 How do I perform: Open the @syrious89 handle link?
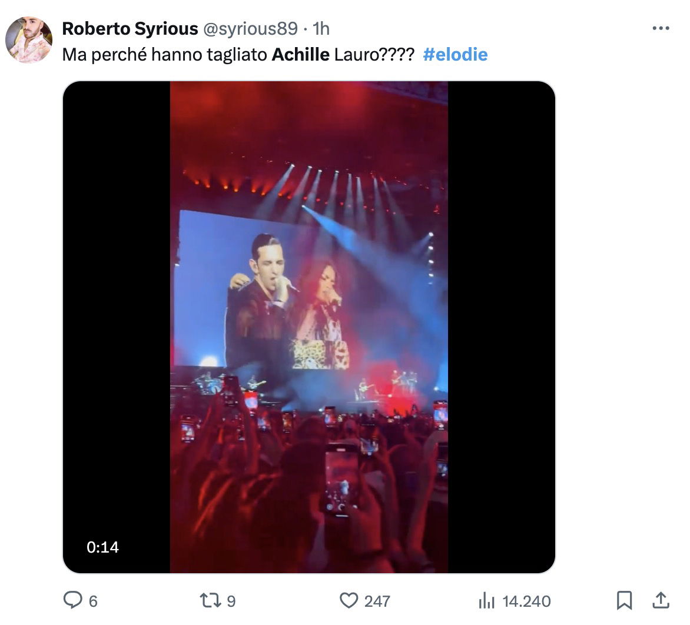[250, 29]
